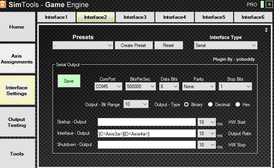The height and width of the screenshot is (168, 274).
Task: Change the BitsPerSec value dropdown
Action: click(141, 86)
